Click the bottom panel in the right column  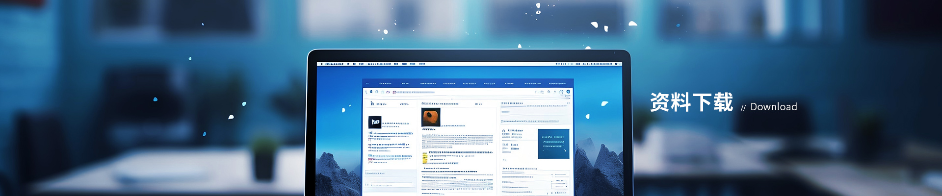pyautogui.click(x=535, y=182)
